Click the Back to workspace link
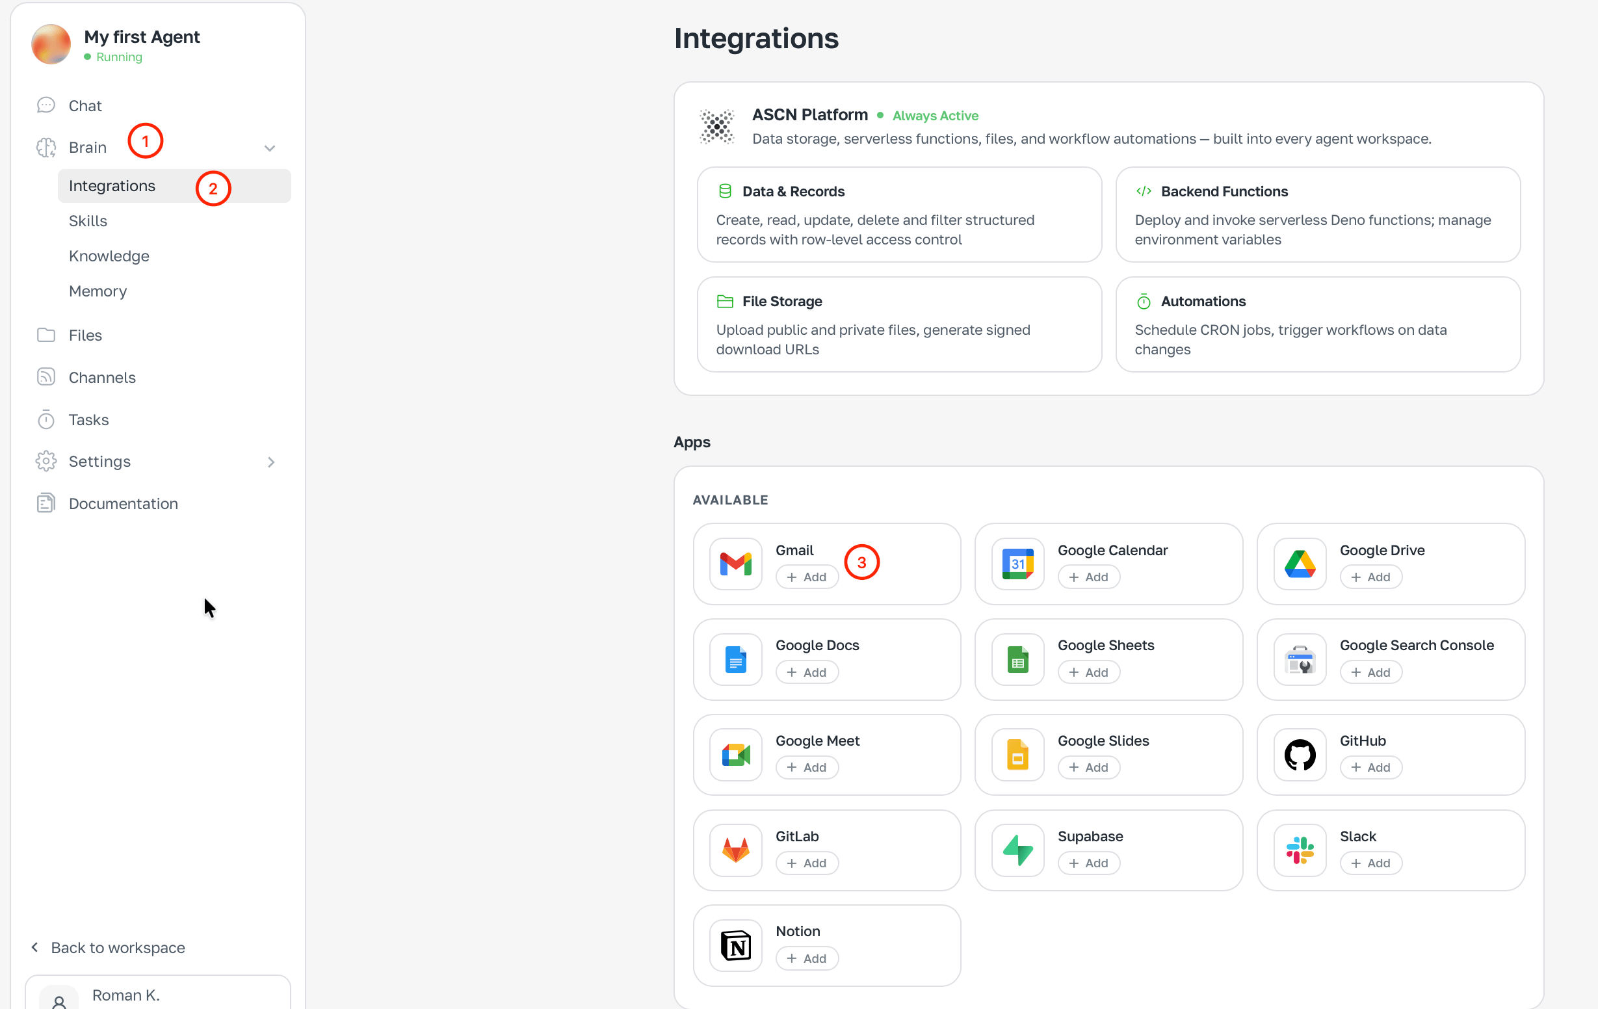The image size is (1598, 1009). (x=108, y=948)
